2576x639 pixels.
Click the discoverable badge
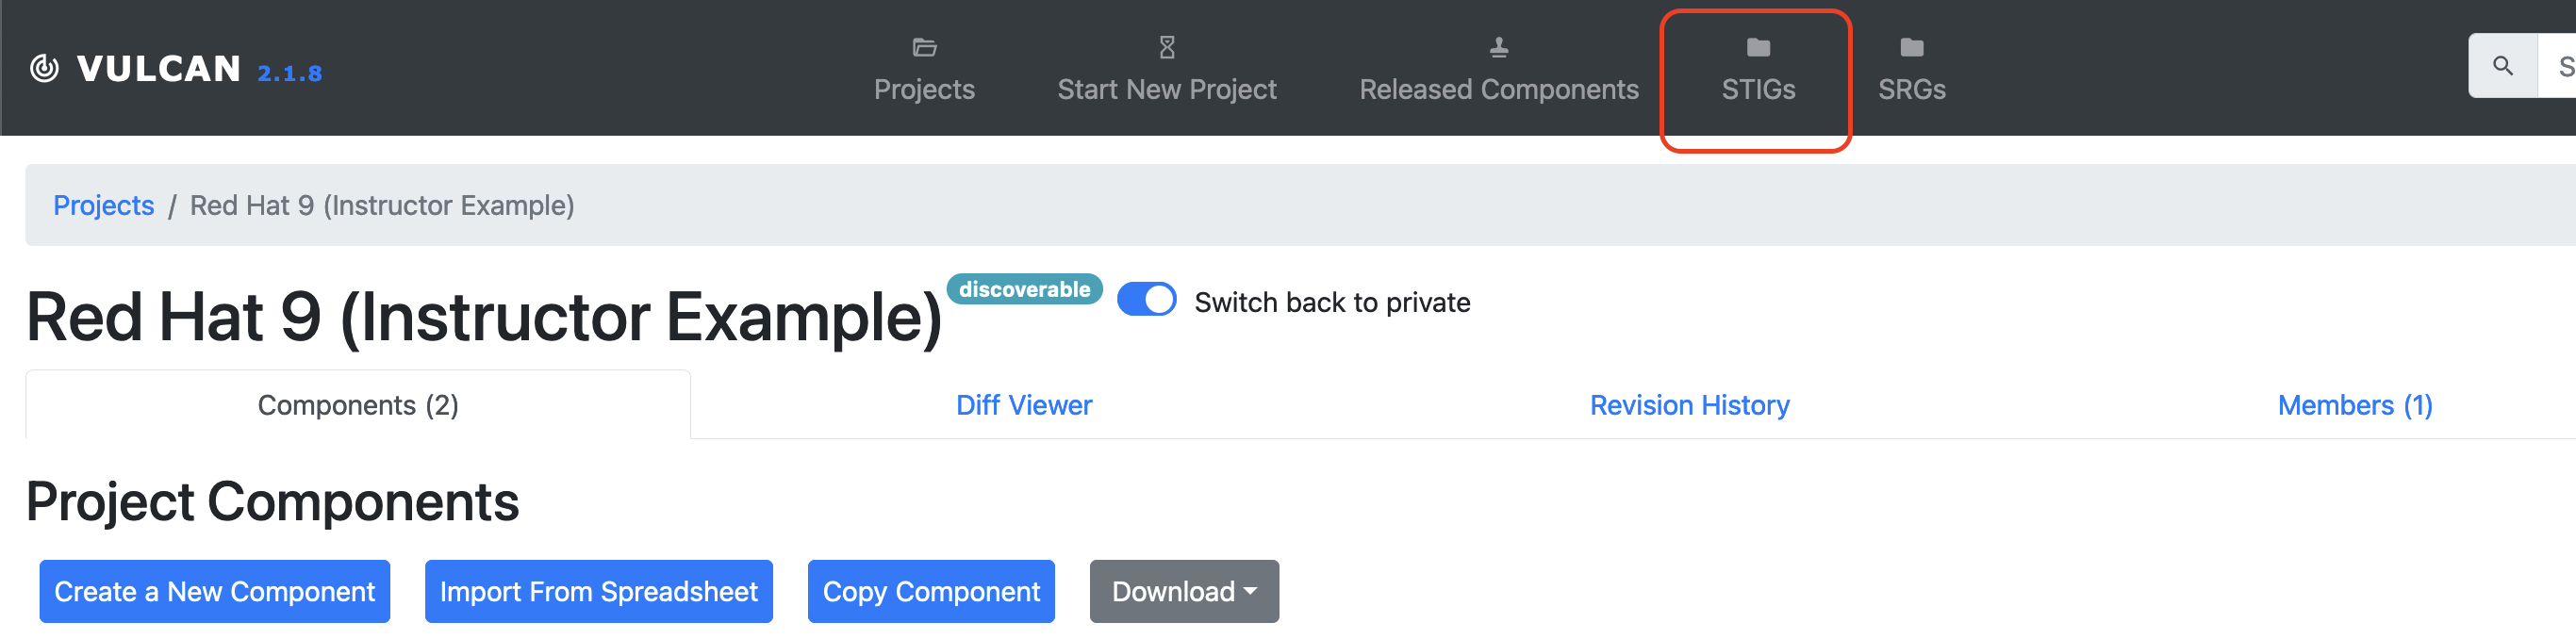(x=1023, y=289)
